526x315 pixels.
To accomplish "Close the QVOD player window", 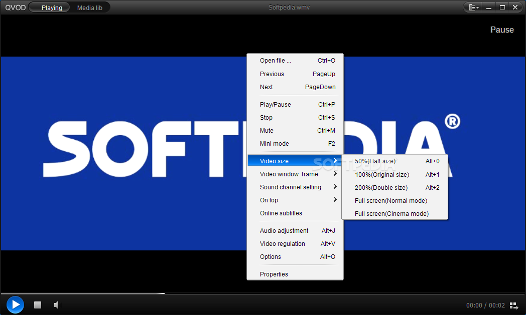I will pos(515,8).
